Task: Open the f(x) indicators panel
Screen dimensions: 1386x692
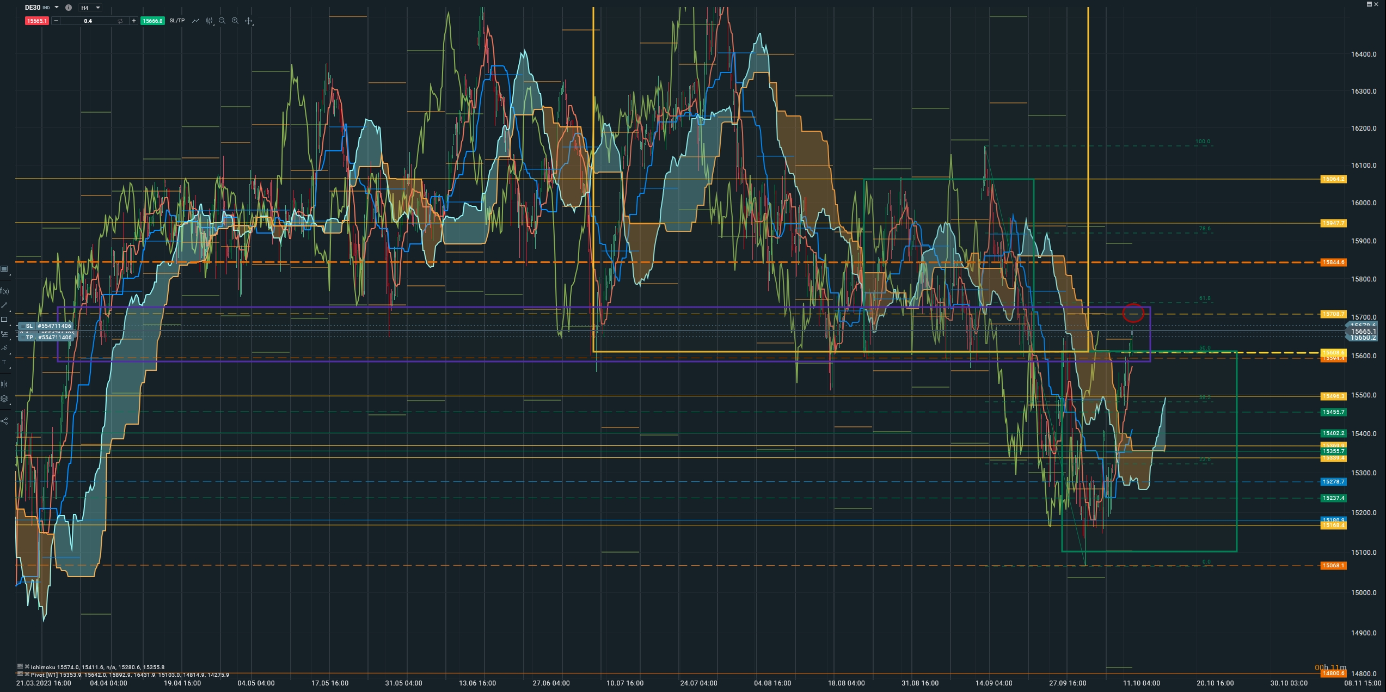Action: [4, 291]
